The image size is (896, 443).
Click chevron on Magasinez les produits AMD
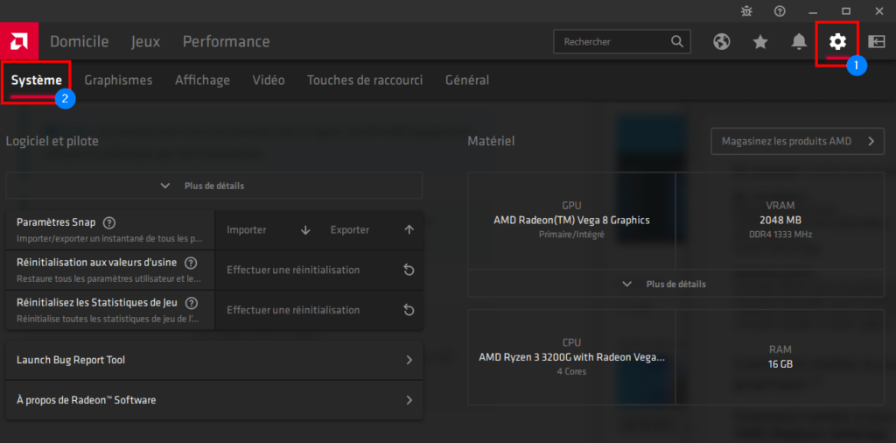871,141
